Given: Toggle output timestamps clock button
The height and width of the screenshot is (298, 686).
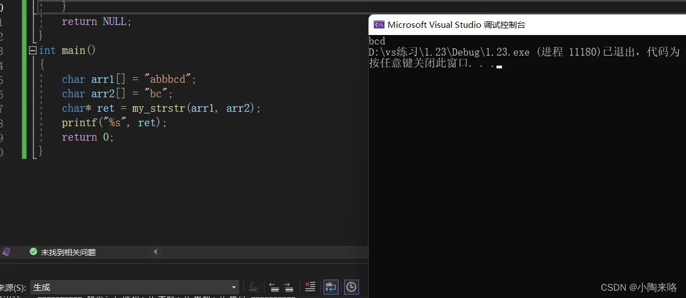Looking at the screenshot, I should (x=351, y=287).
